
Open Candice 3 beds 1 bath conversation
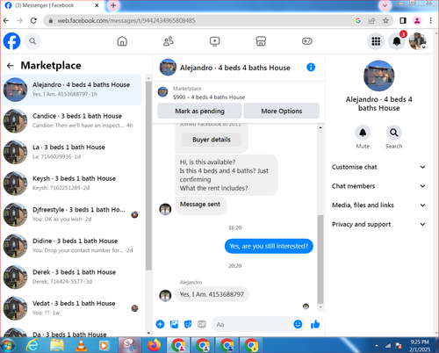[71, 120]
